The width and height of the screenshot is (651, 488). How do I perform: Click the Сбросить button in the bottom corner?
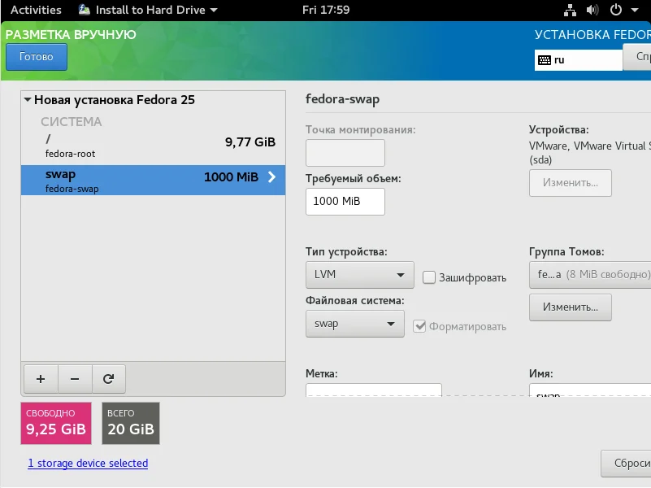[626, 463]
